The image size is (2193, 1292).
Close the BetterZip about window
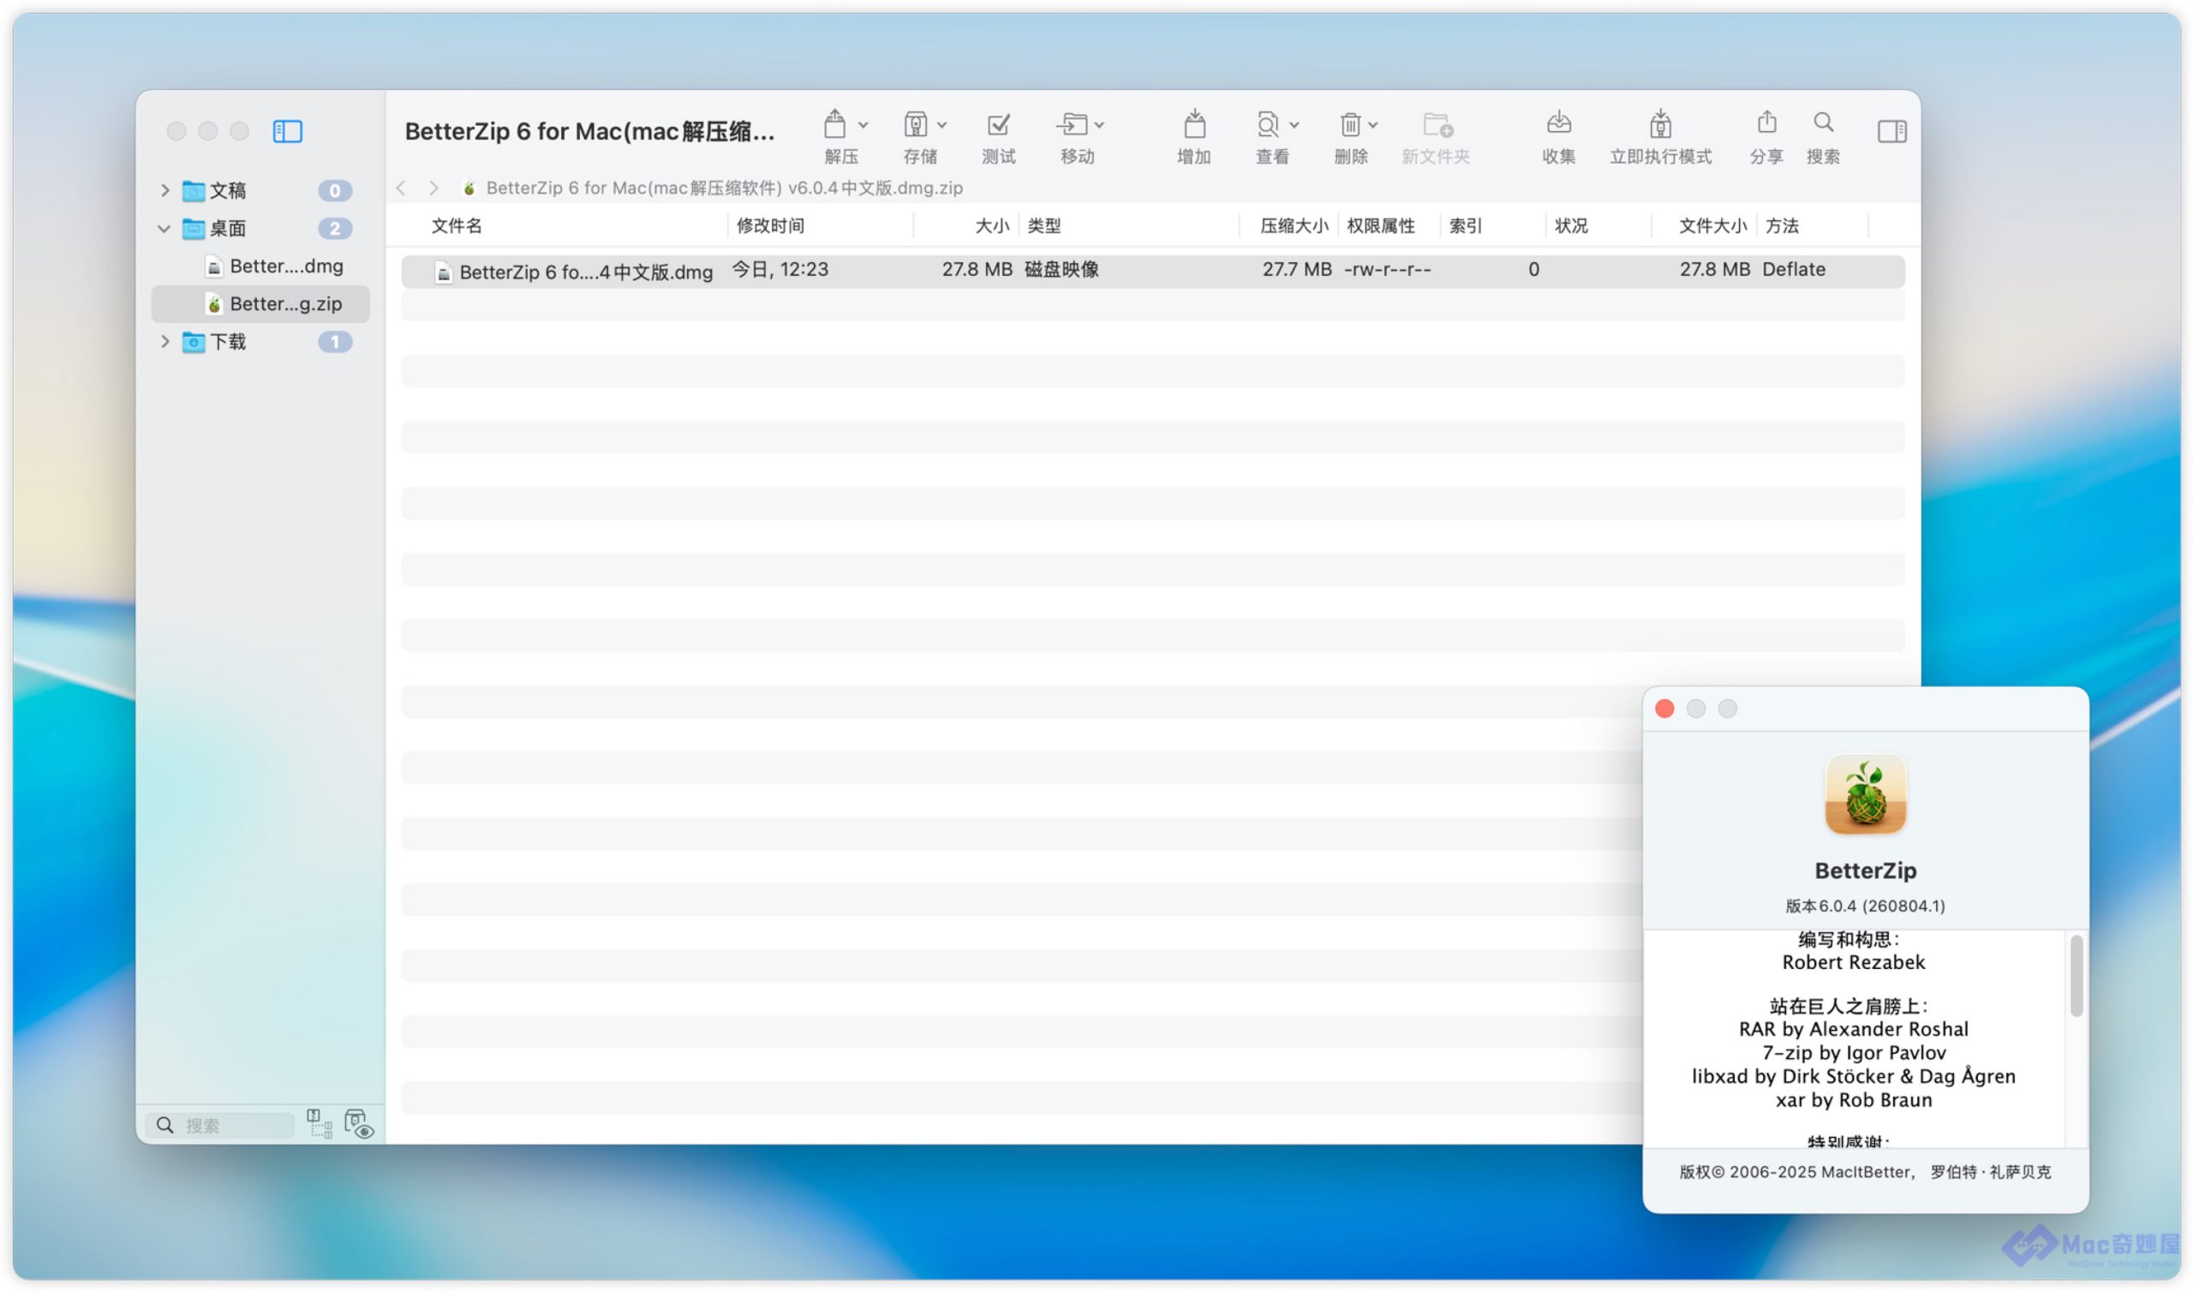click(x=1664, y=709)
